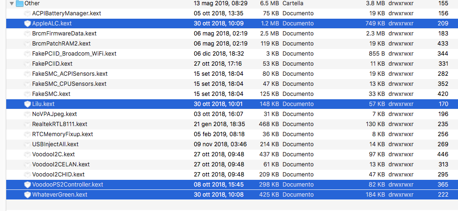Click the number 155 in Other row

pyautogui.click(x=443, y=3)
